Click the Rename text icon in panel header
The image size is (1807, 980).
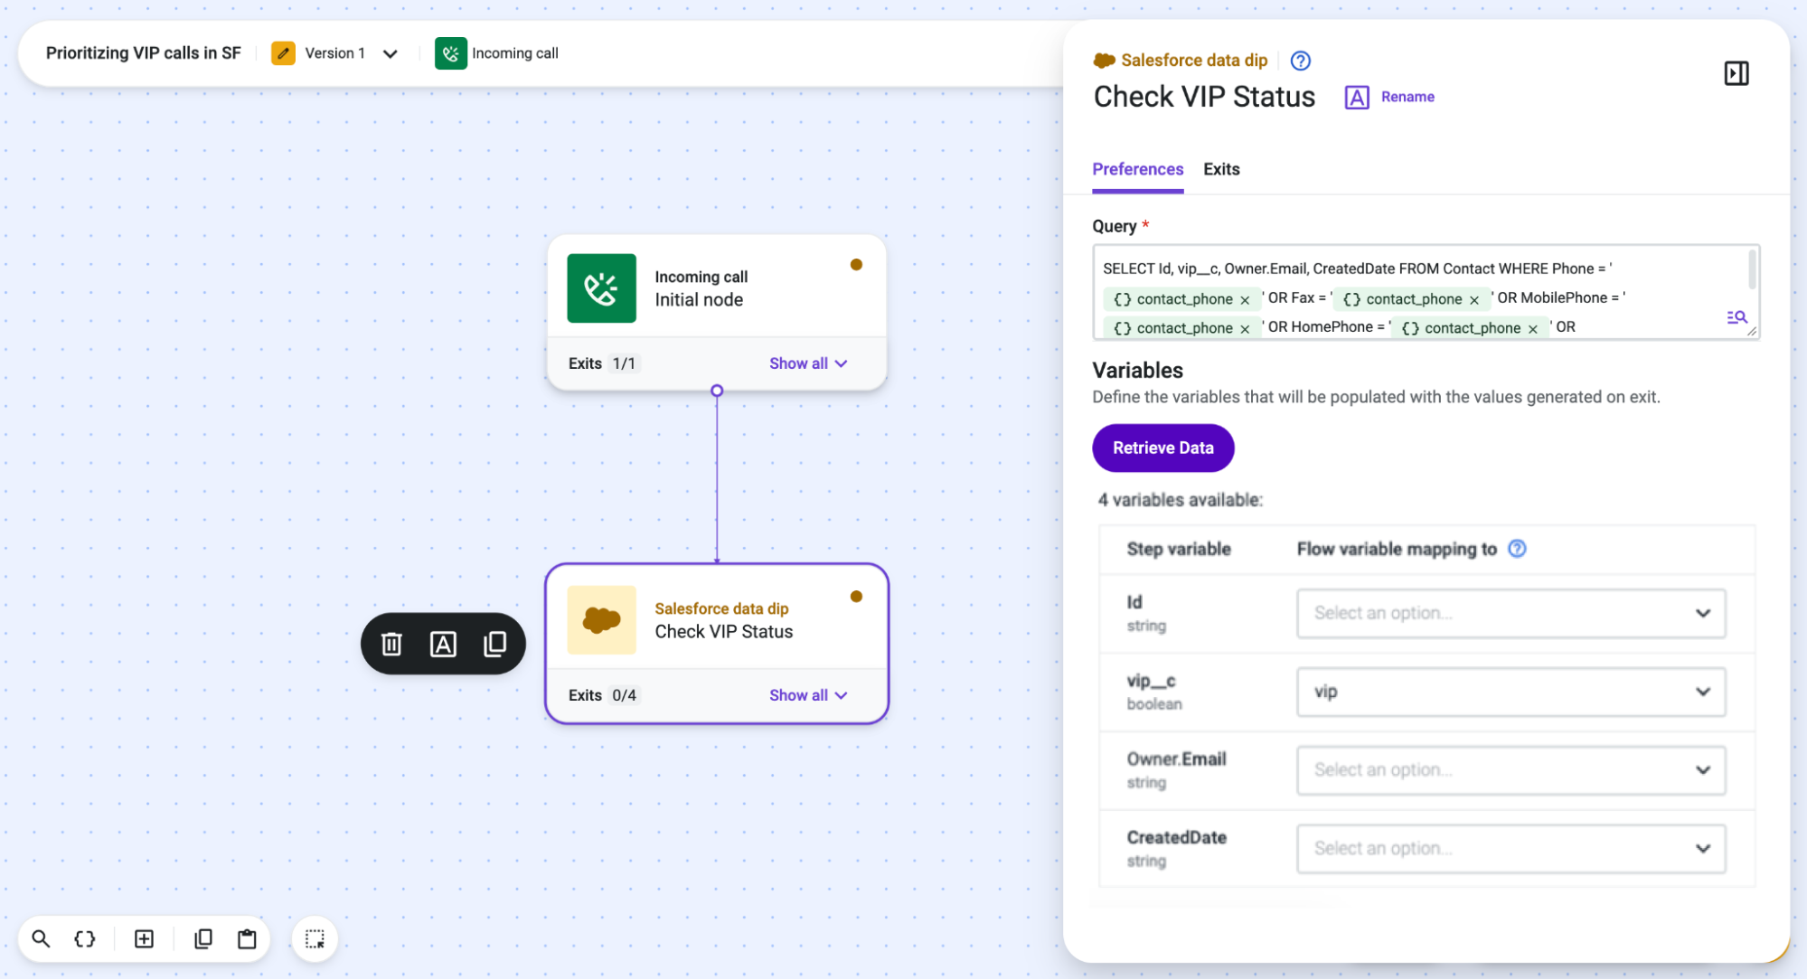click(x=1356, y=97)
